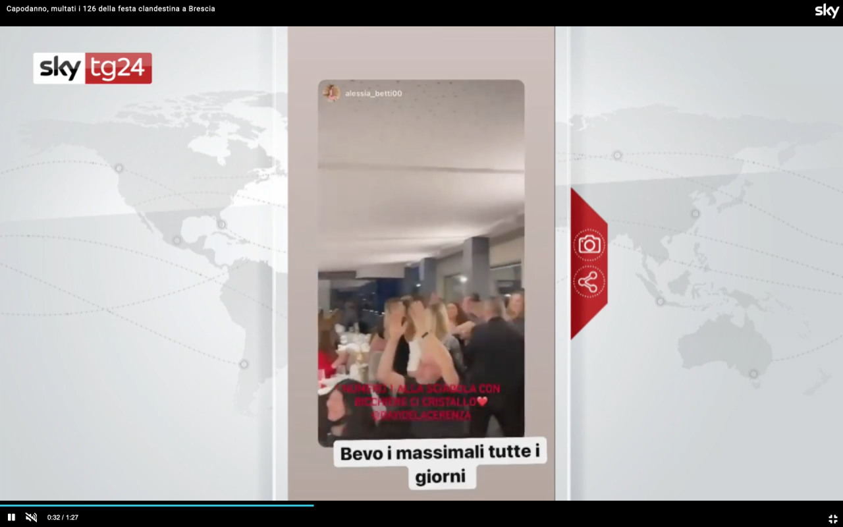Exit fullscreen mode
The image size is (843, 527).
click(832, 518)
